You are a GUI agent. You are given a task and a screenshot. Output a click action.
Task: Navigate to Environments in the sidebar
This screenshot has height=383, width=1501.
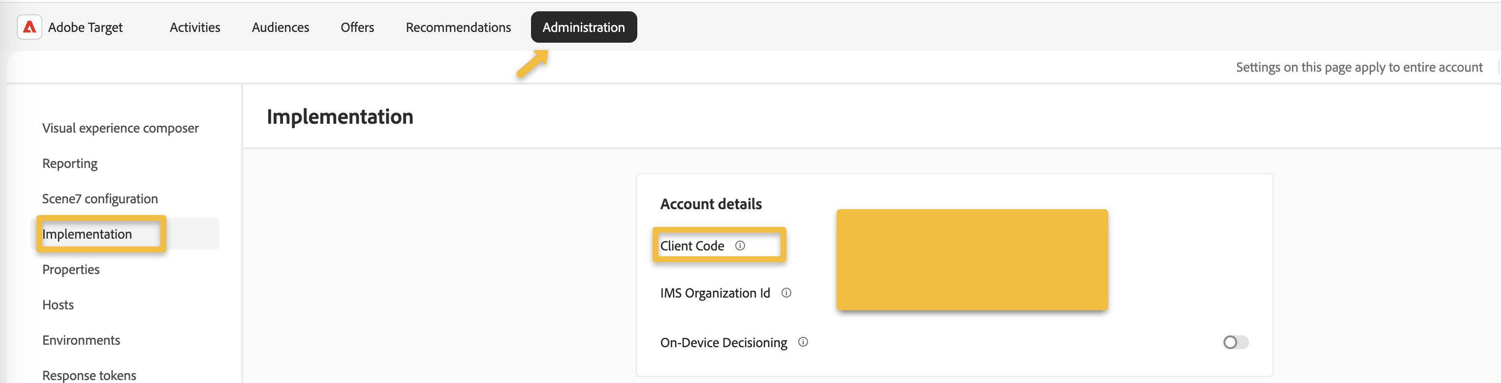click(x=81, y=340)
